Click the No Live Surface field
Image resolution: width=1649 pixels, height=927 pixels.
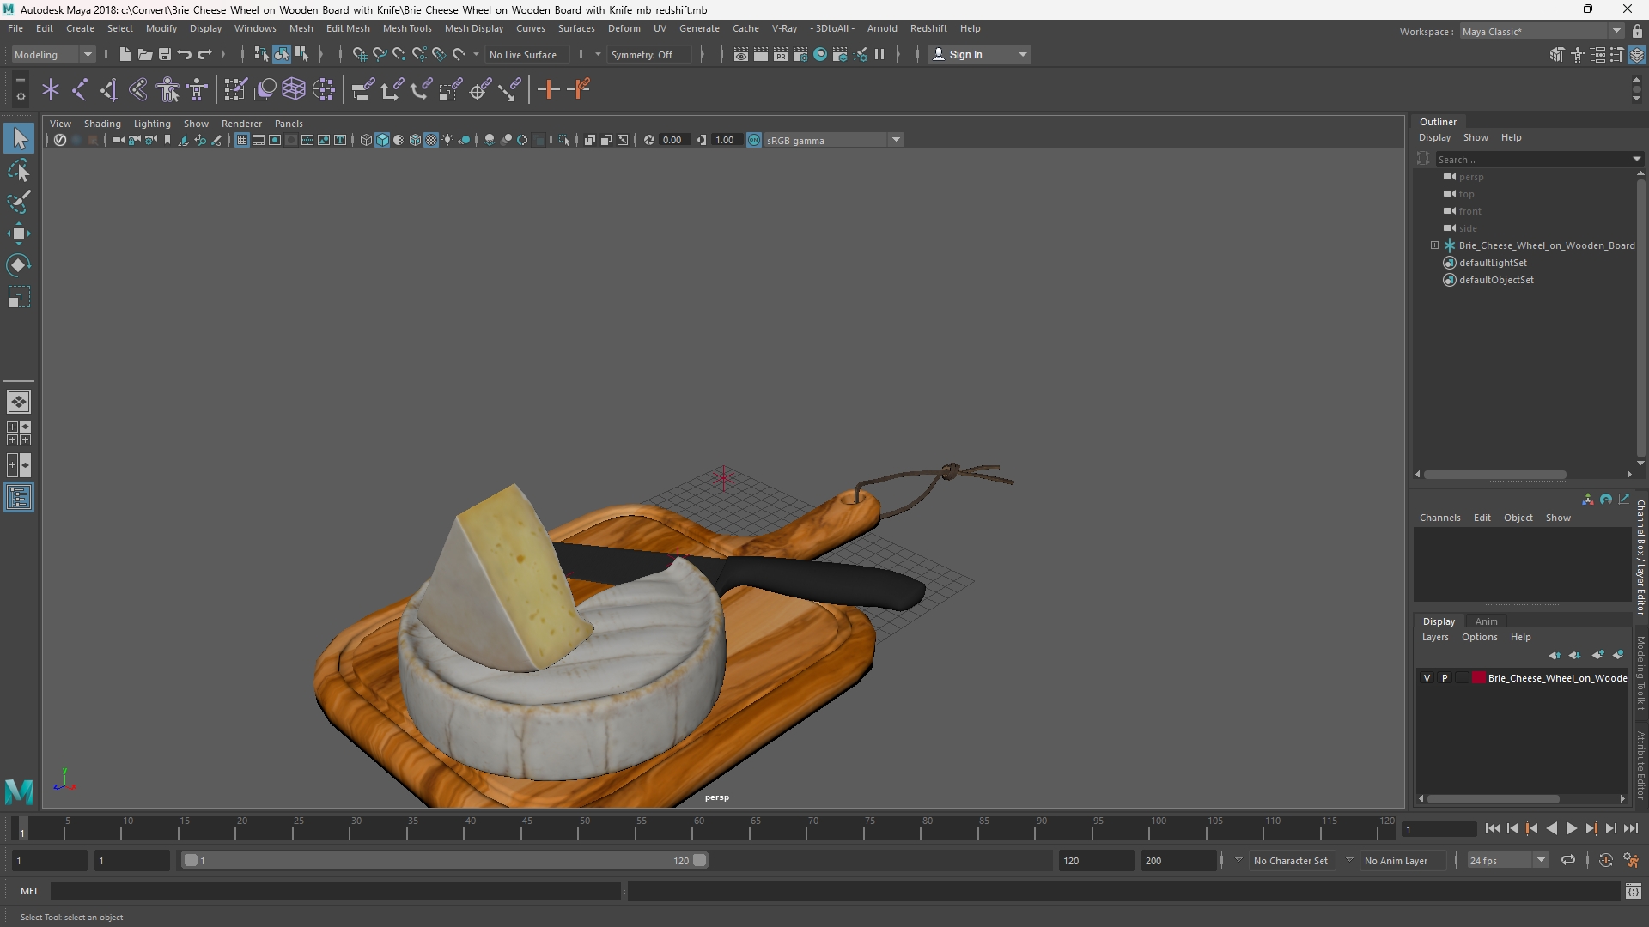coord(526,54)
